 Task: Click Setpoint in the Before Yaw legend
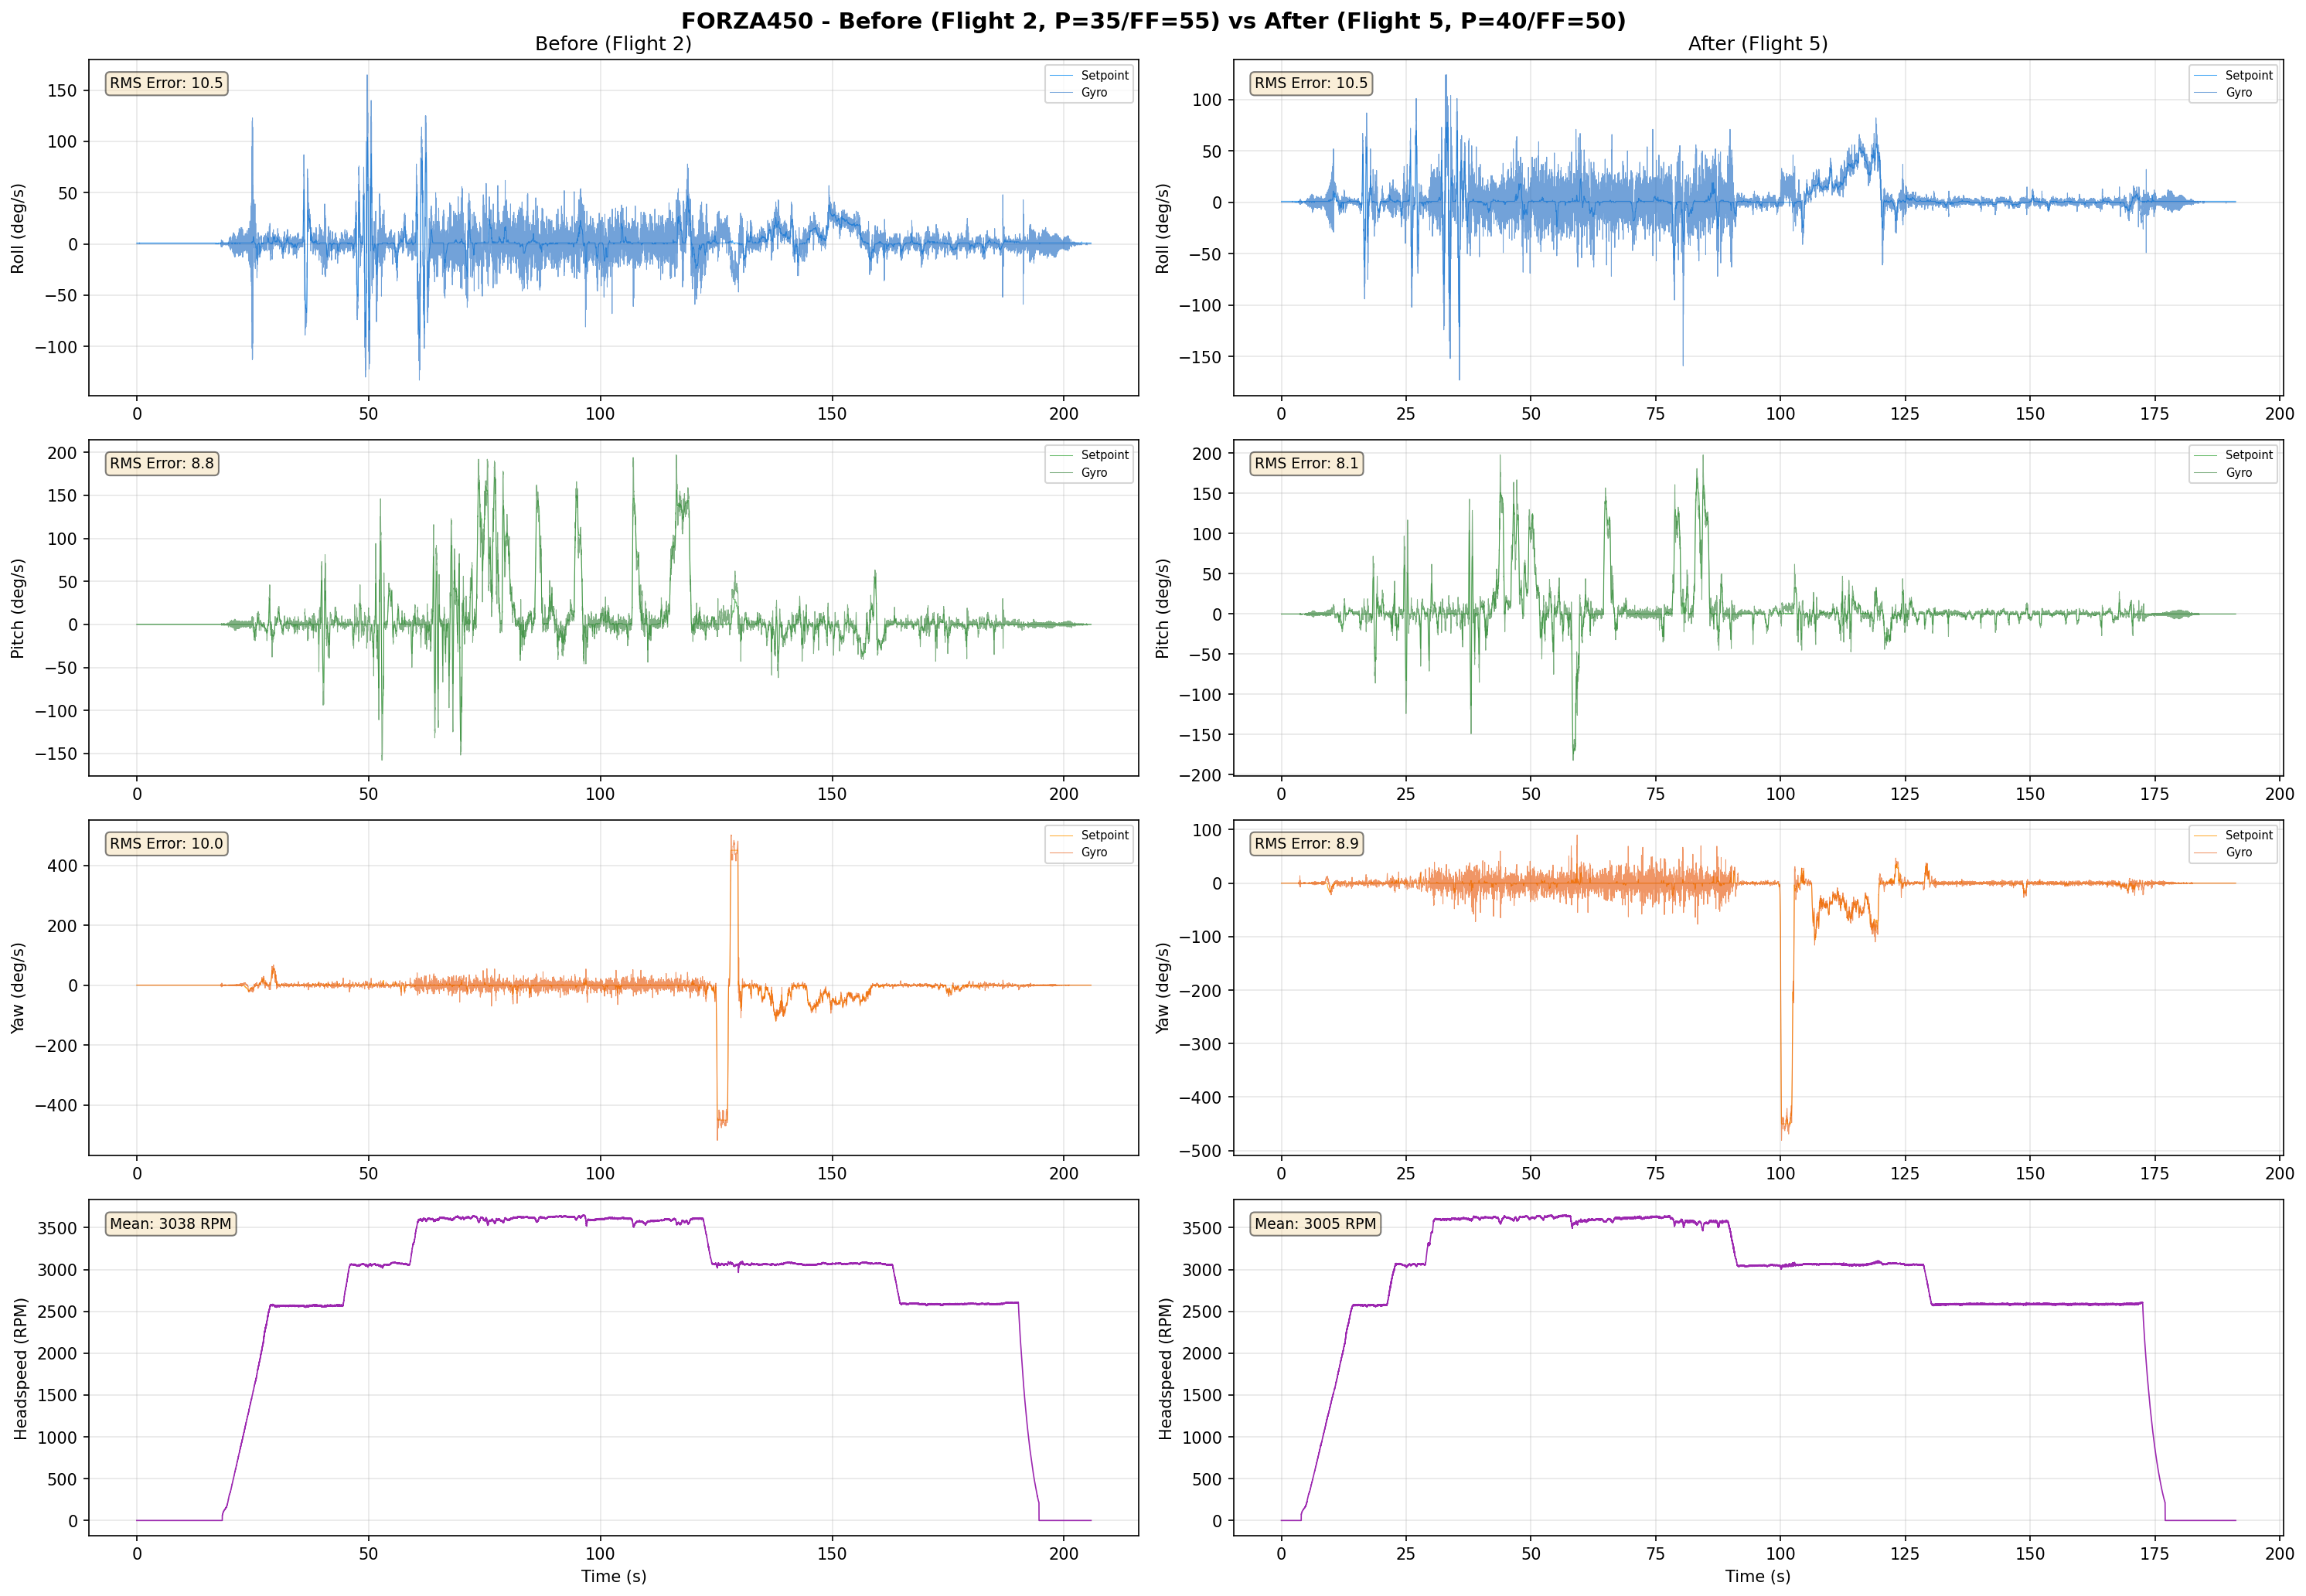point(1104,835)
